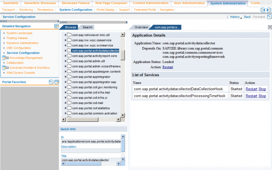
Task: Click Quick Info Description field
Action: 91,151
